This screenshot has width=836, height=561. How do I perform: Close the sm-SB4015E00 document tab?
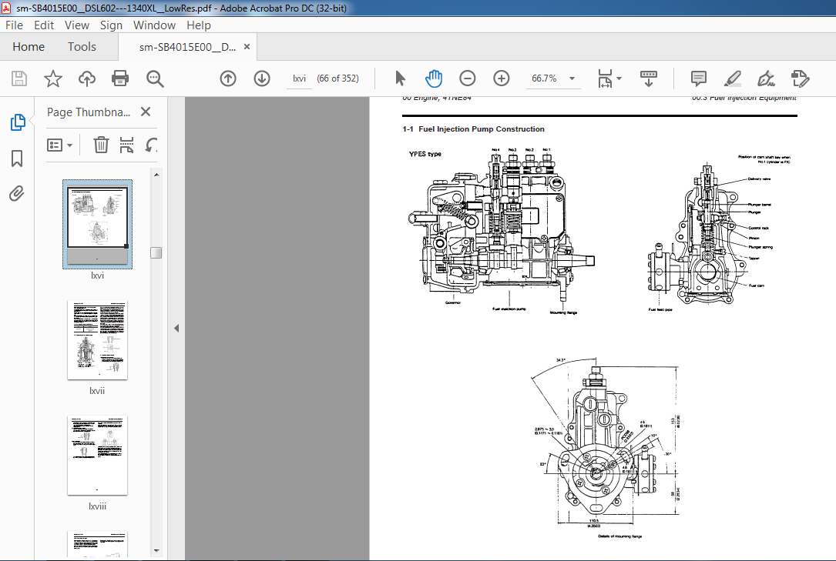point(247,47)
